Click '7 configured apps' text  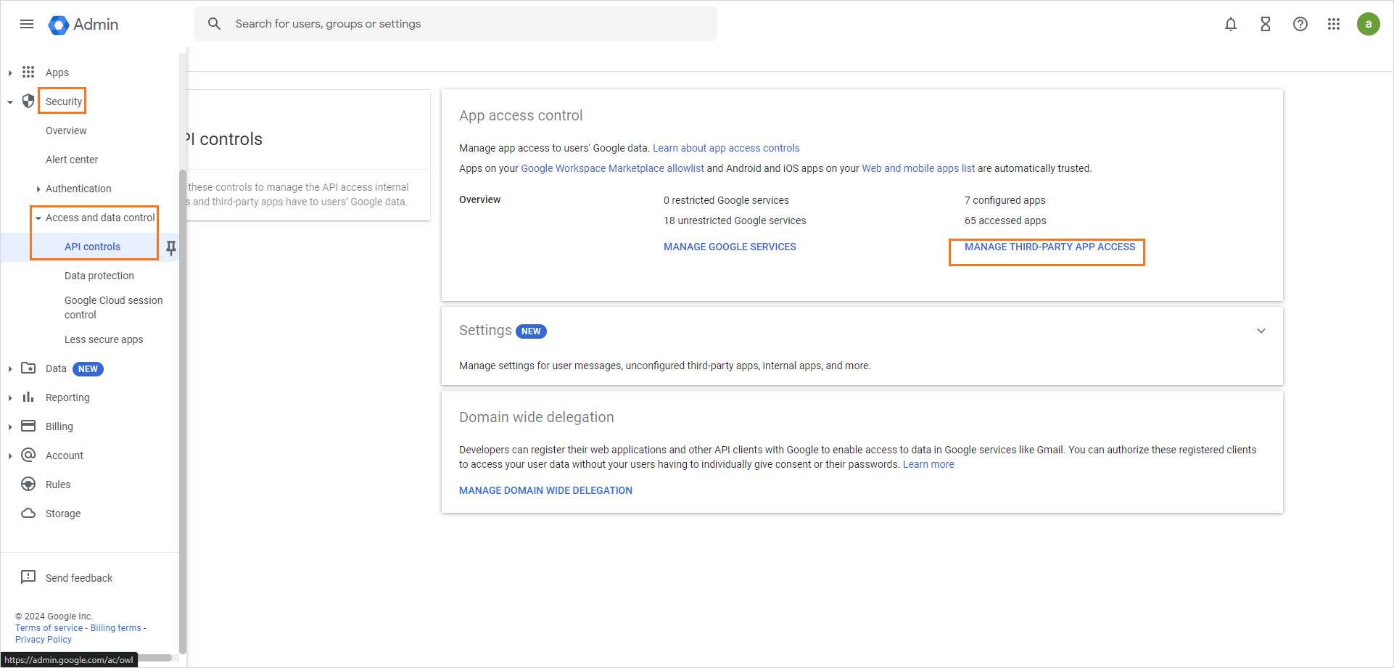tap(1005, 200)
